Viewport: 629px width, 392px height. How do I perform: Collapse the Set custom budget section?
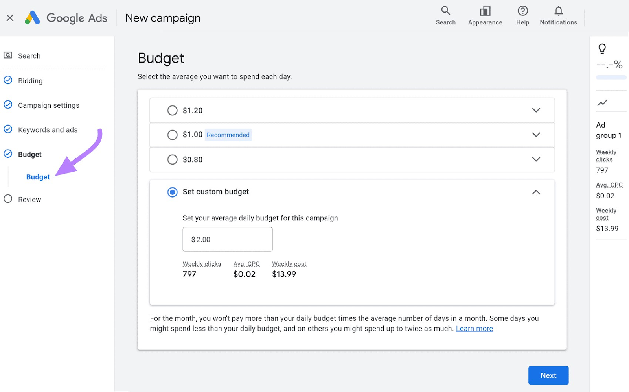[536, 192]
